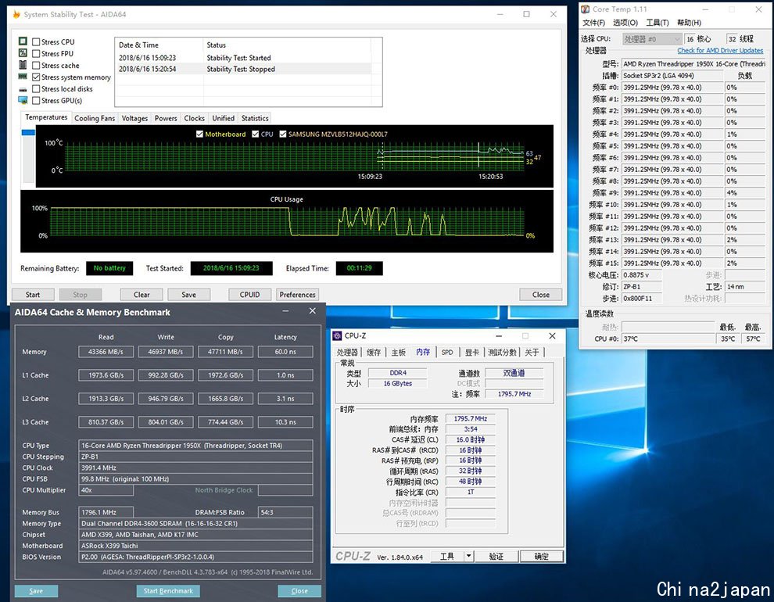This screenshot has width=774, height=602.
Task: Open the Check for AMD Driver Updates link
Action: [x=720, y=50]
